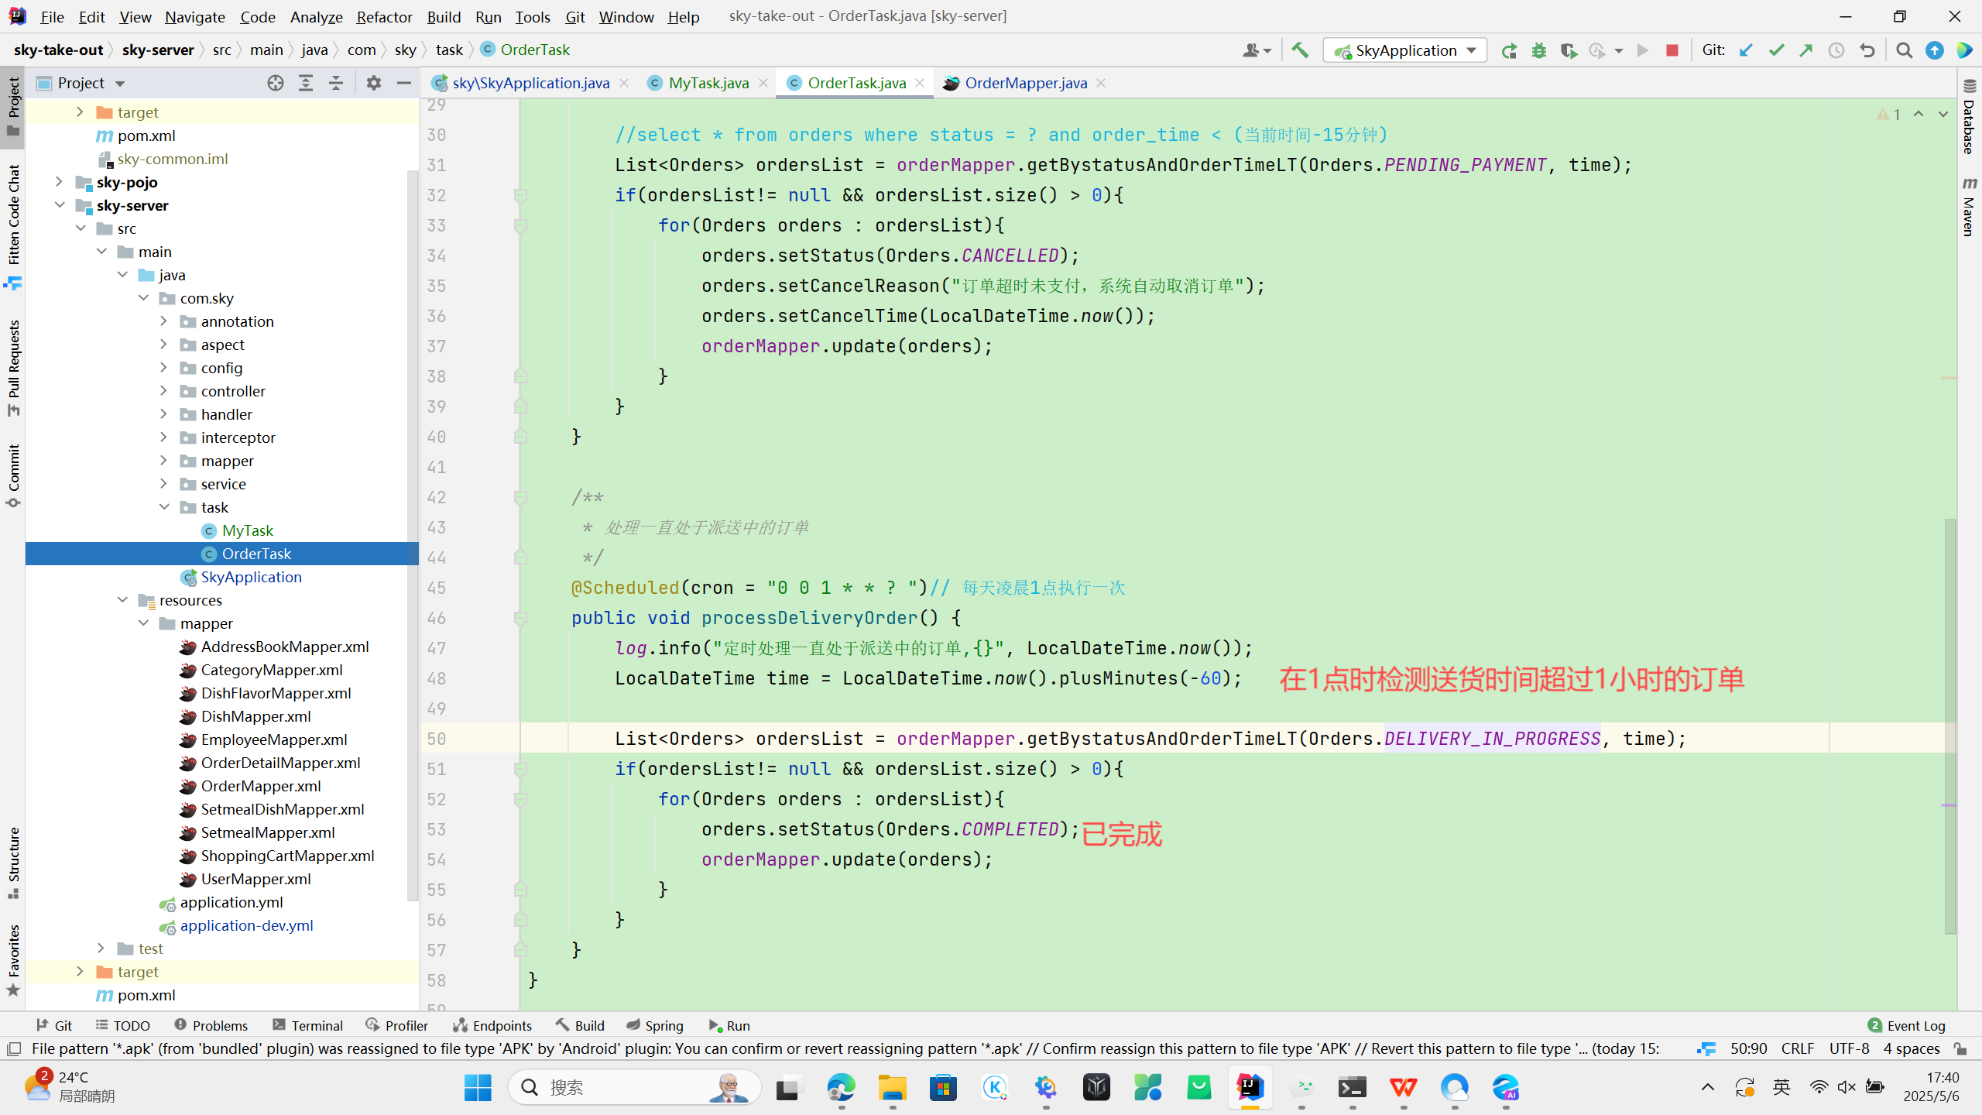This screenshot has width=1982, height=1115.
Task: Collapse all in Project panel
Action: [336, 83]
